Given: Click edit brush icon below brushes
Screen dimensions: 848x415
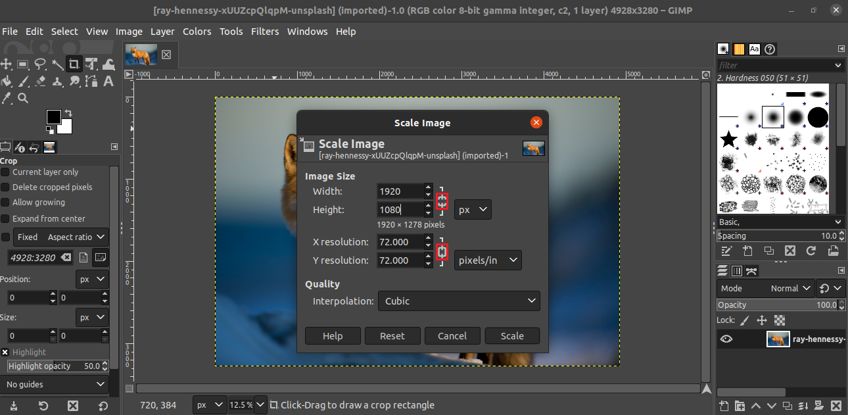Looking at the screenshot, I should [726, 251].
